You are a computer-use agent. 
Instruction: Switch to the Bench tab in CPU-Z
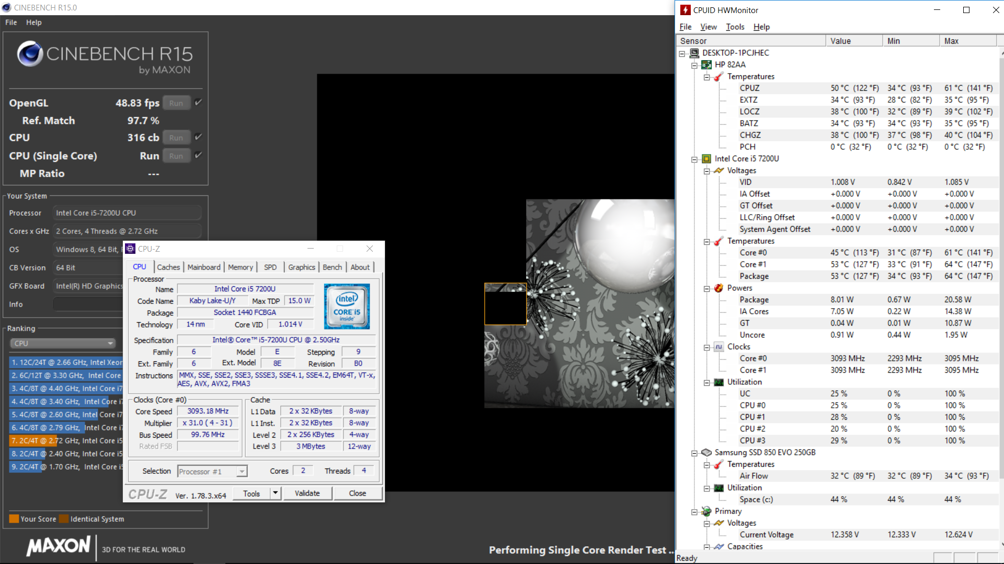[332, 267]
